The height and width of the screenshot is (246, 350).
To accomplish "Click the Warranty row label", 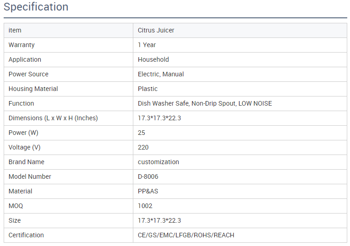I will point(22,45).
